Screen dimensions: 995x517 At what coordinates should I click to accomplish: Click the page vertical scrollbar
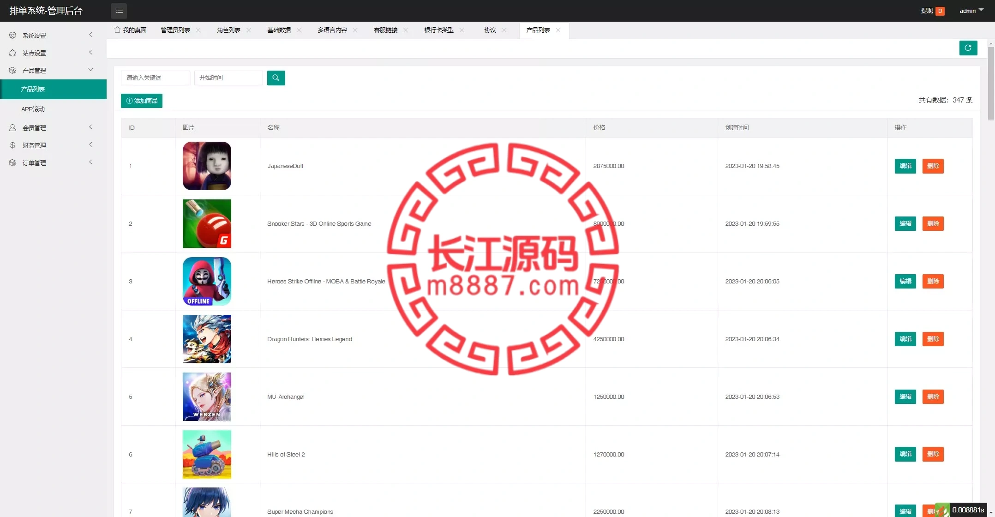[x=991, y=83]
